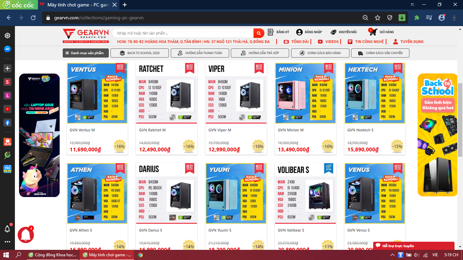The image size is (463, 260).
Task: Open VIE language indicator in tray
Action: (x=435, y=255)
